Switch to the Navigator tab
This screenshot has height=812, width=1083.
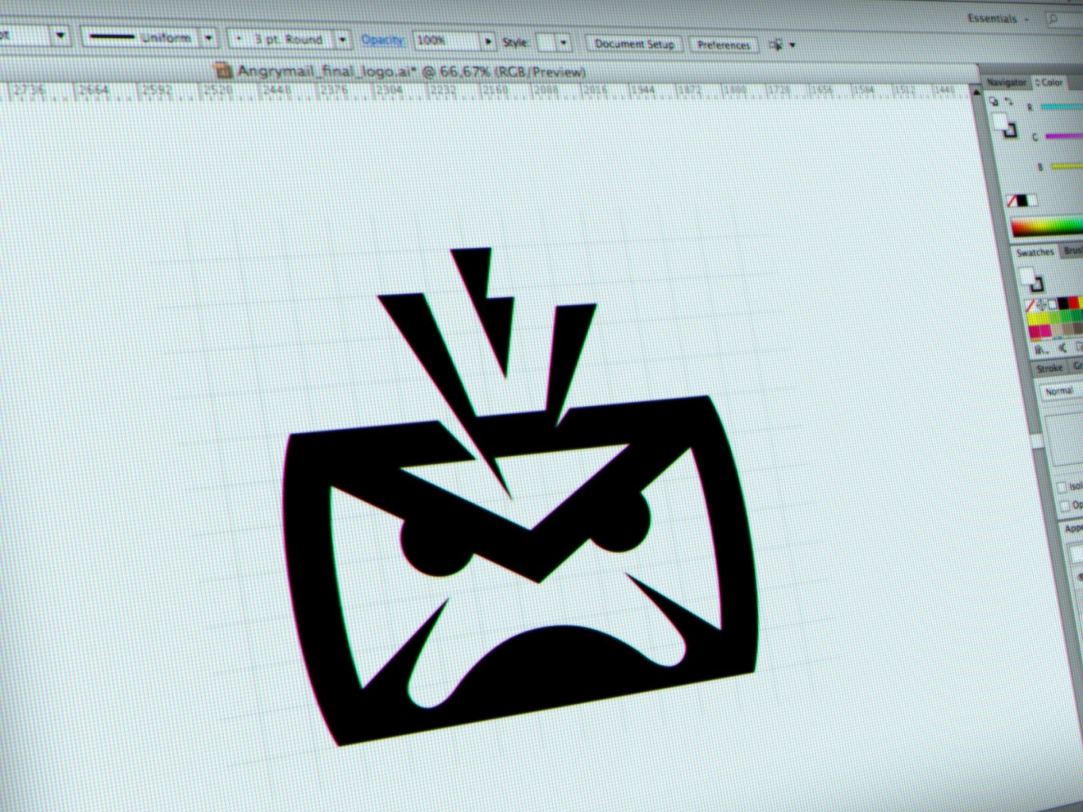[1006, 82]
